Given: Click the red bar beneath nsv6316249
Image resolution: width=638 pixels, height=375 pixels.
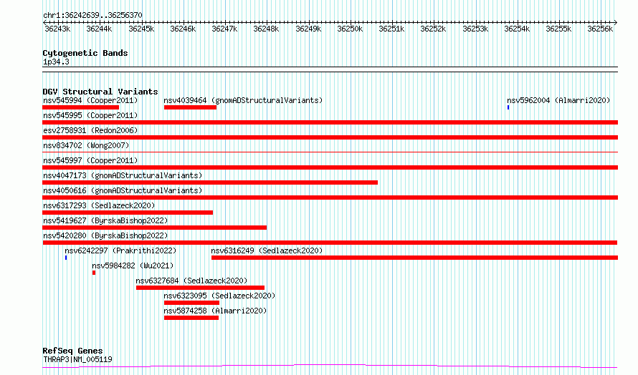Looking at the screenshot, I should pos(414,258).
